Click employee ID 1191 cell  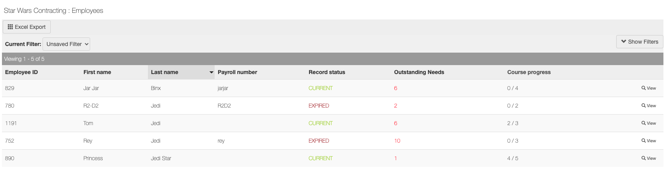click(x=11, y=123)
